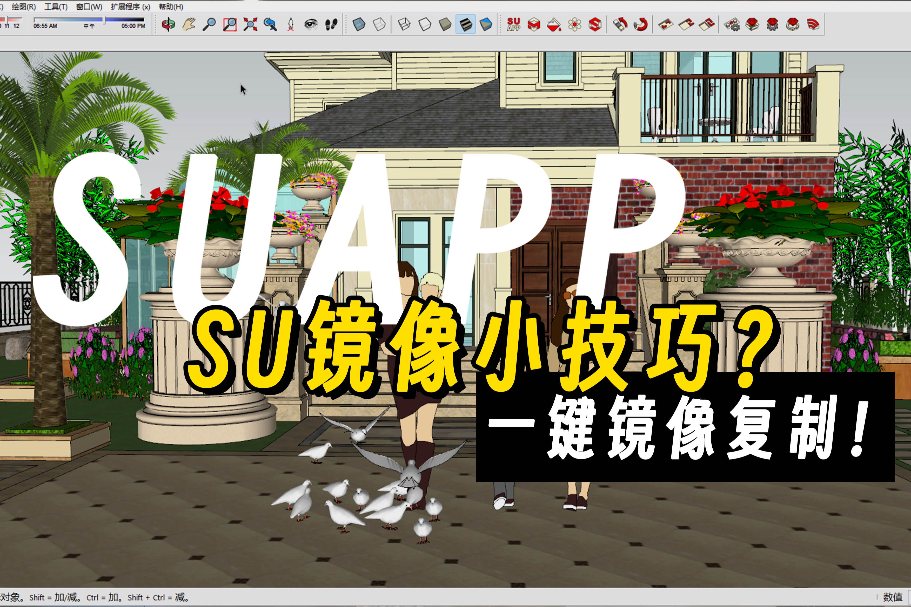
Task: Select the Pan hand tool
Action: point(189,25)
